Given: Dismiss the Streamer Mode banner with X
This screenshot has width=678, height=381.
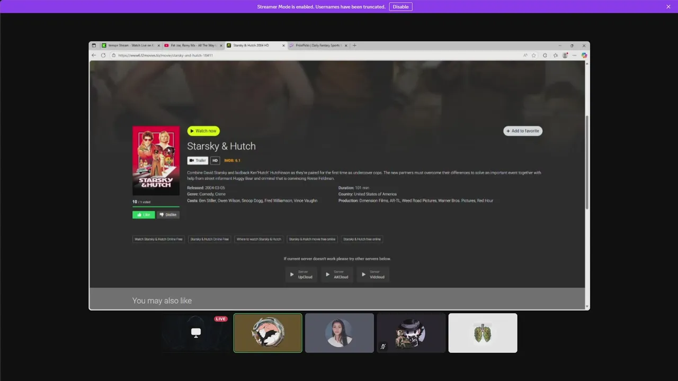Looking at the screenshot, I should 668,7.
